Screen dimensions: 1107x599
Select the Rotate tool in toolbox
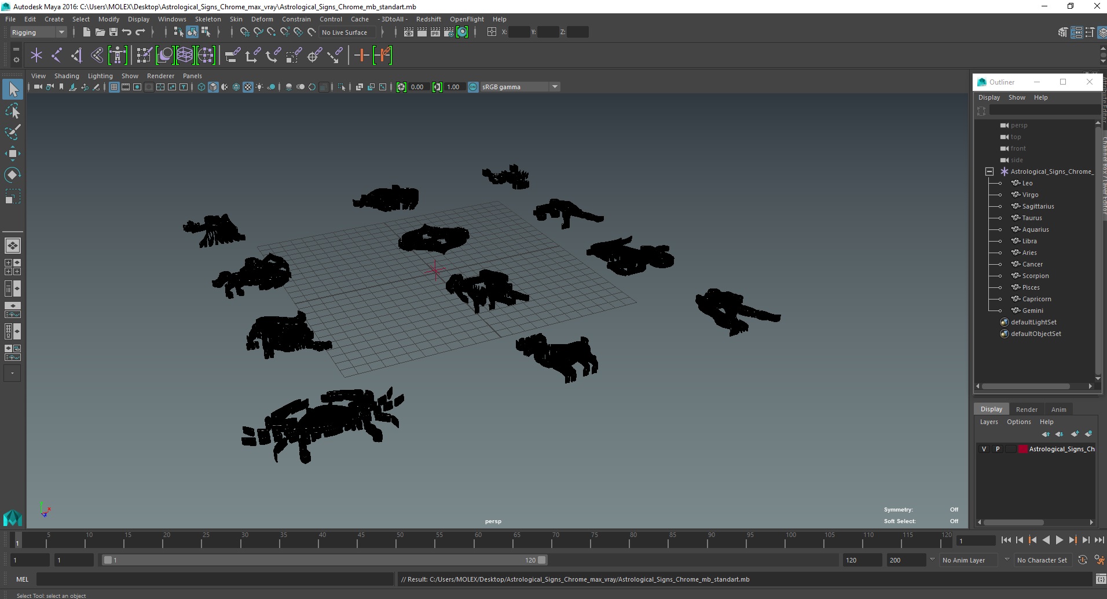(12, 174)
